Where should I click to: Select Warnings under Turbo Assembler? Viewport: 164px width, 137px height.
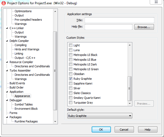click(21, 79)
